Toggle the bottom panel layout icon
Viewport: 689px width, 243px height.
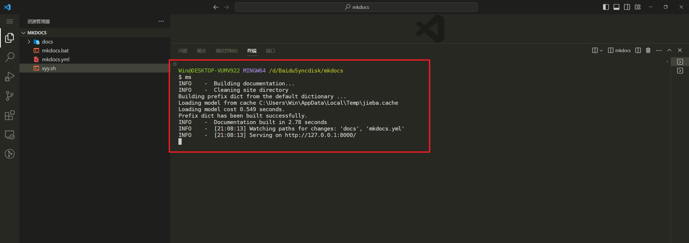[x=616, y=7]
